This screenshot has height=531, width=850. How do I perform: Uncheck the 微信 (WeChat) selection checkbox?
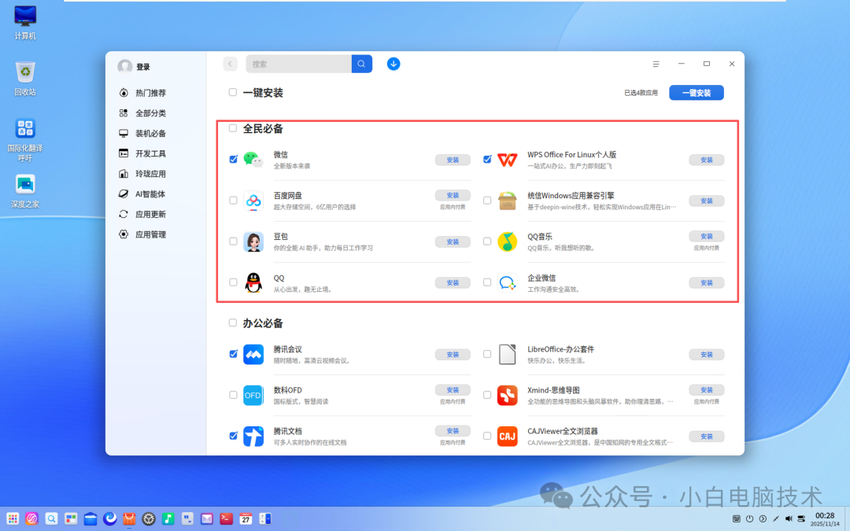[x=233, y=159]
